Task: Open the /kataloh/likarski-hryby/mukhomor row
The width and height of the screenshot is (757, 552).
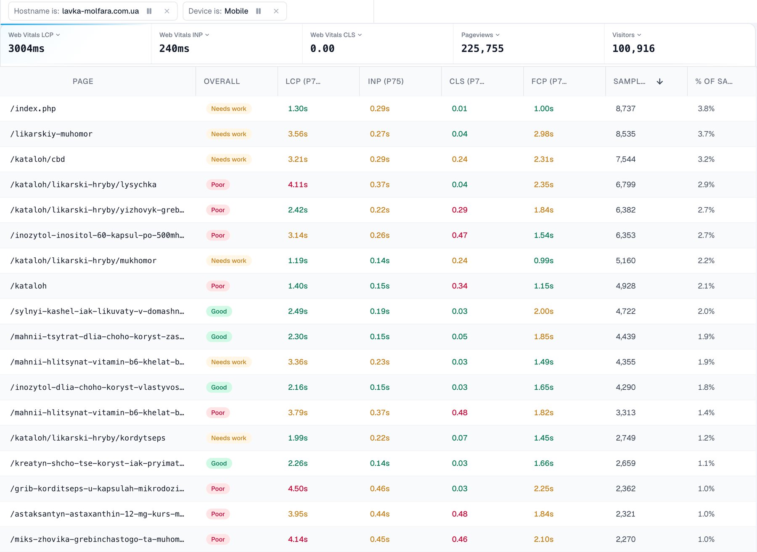Action: point(378,261)
